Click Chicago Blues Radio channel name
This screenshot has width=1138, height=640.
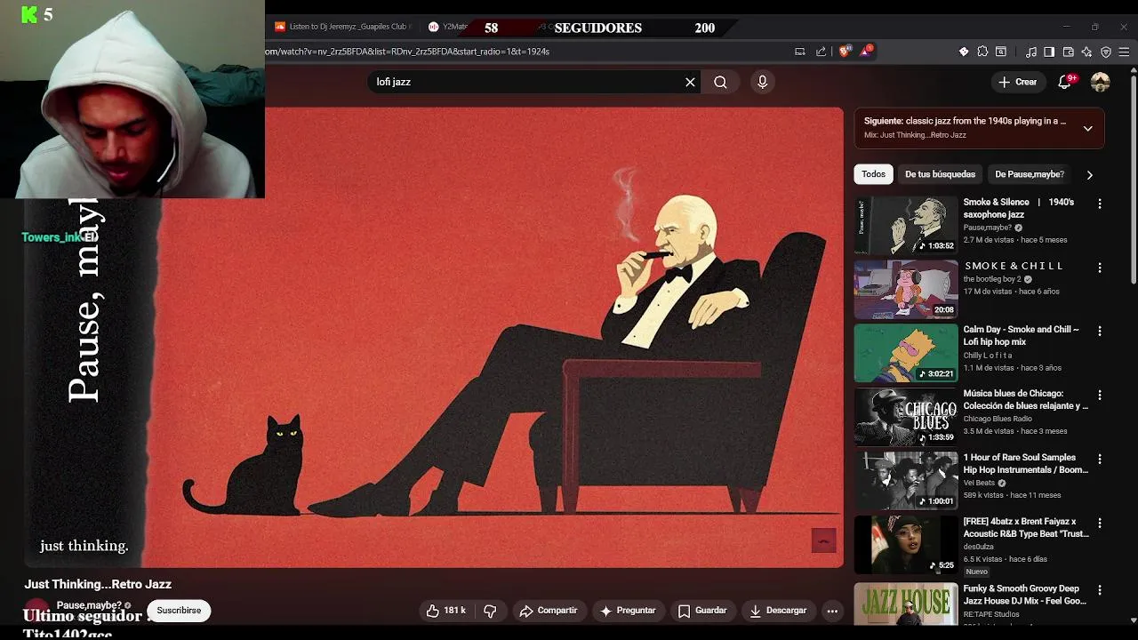[x=998, y=419]
